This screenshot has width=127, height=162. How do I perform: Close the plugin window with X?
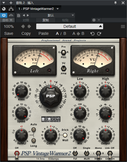[123, 3]
